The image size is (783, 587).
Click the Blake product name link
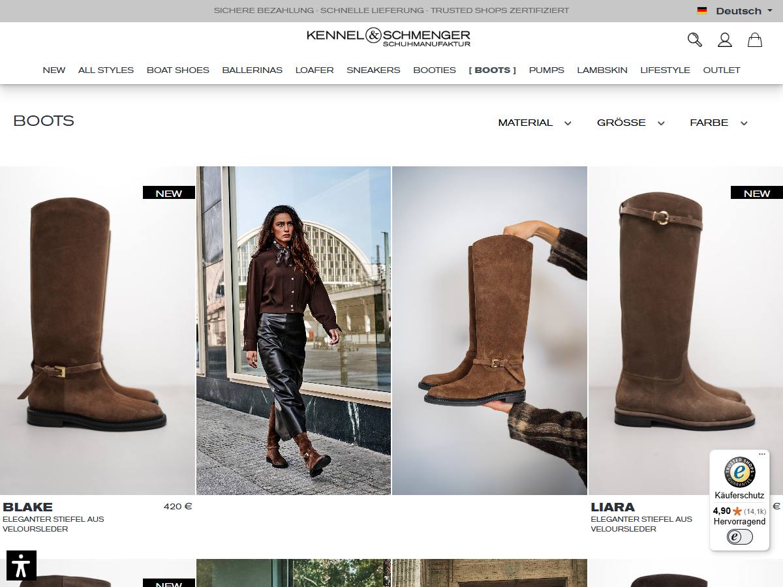[x=28, y=507]
